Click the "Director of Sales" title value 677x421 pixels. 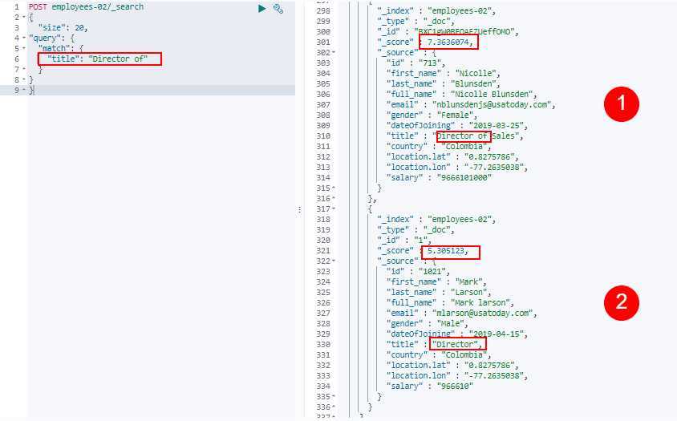coord(476,136)
